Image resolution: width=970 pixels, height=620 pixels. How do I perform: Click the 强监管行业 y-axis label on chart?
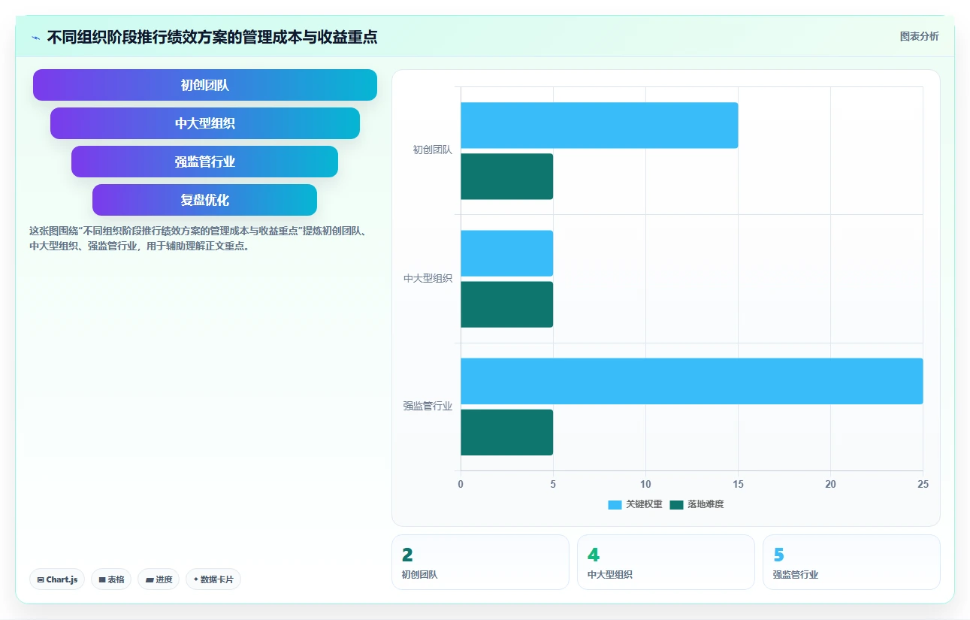click(428, 406)
